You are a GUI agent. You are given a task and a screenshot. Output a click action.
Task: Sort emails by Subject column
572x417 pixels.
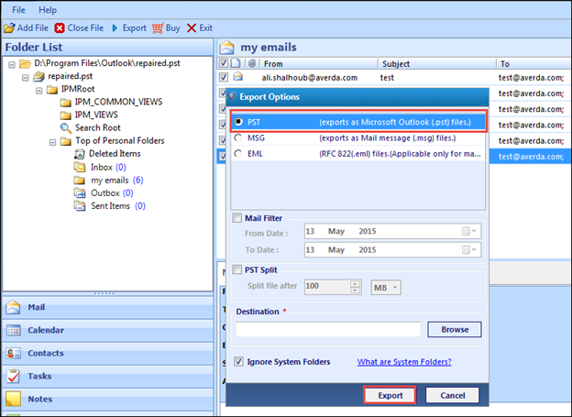pos(437,64)
